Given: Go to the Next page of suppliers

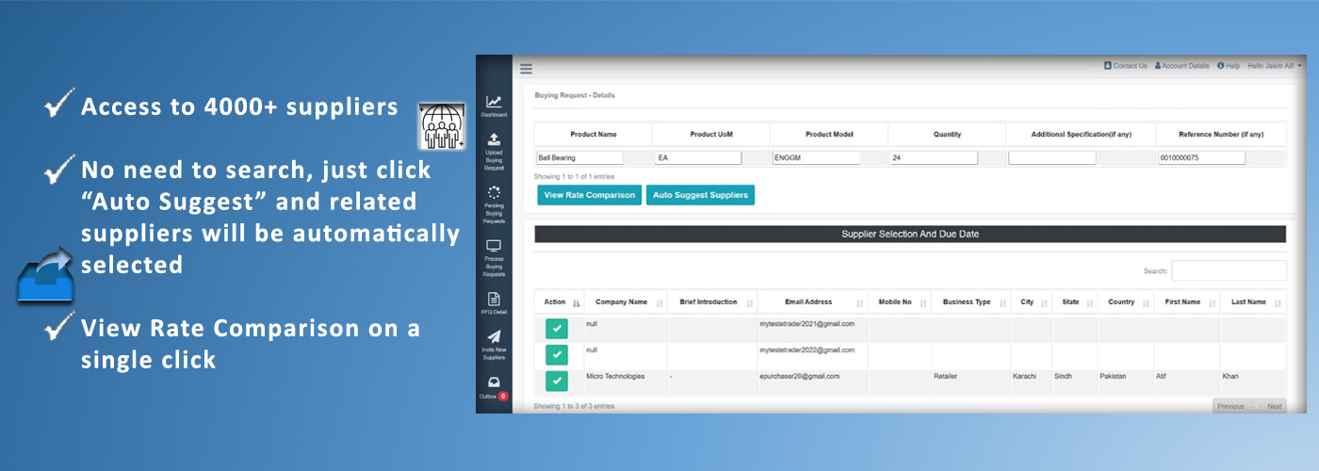Looking at the screenshot, I should (1274, 406).
